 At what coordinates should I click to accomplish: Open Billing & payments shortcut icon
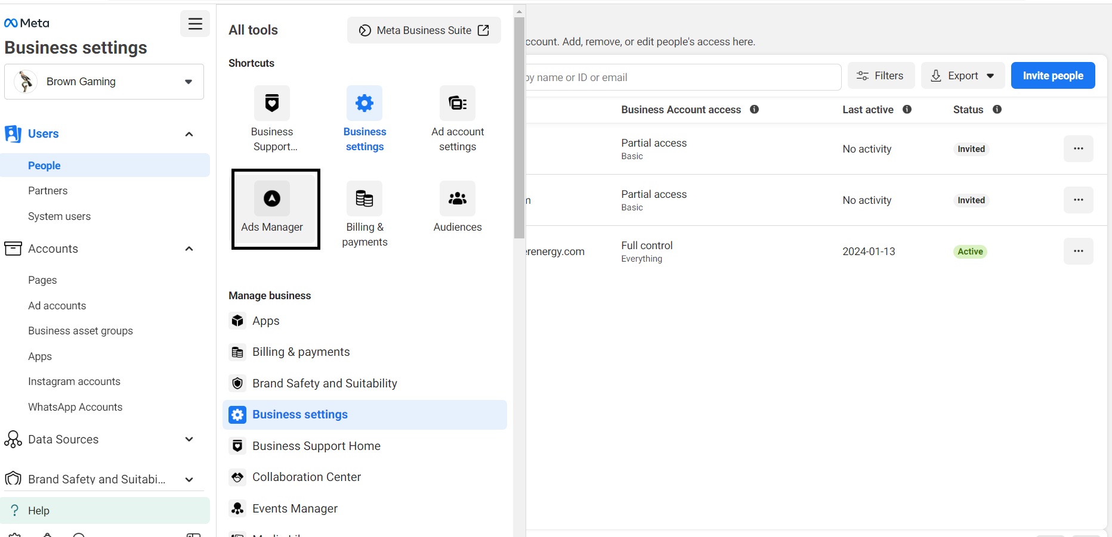click(365, 198)
